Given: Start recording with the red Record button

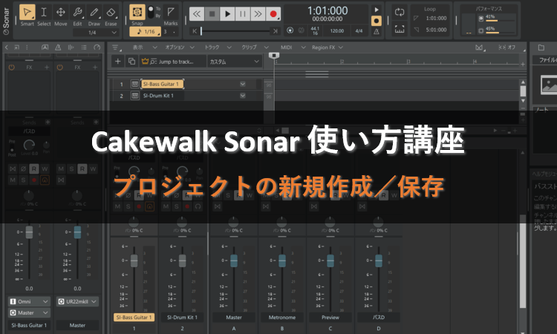Looking at the screenshot, I should (x=273, y=13).
